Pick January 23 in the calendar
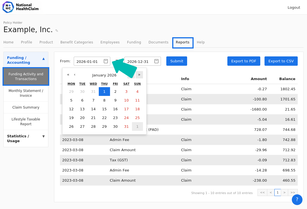This screenshot has width=307, height=209. [x=115, y=118]
